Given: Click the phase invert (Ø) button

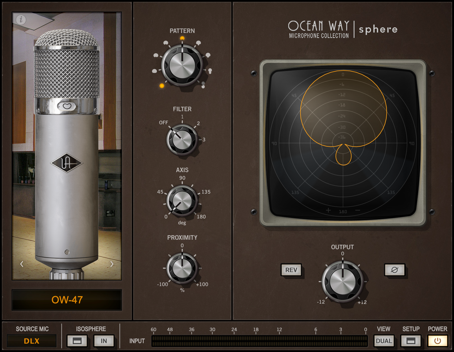Looking at the screenshot, I should tap(394, 270).
